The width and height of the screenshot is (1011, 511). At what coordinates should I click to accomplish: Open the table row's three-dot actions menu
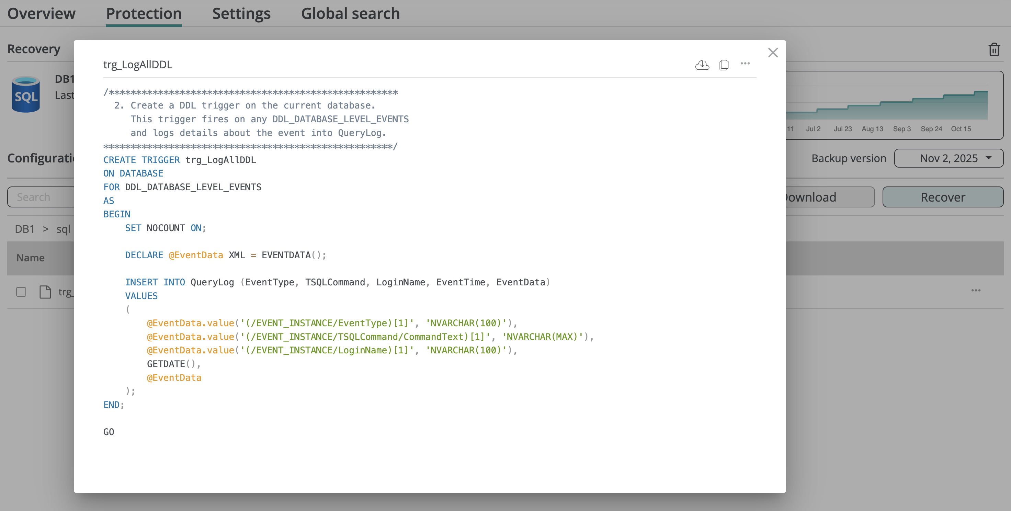(x=976, y=291)
